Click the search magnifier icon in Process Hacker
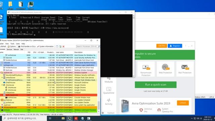Viewport: 215px width, 121px height. pos(99,46)
